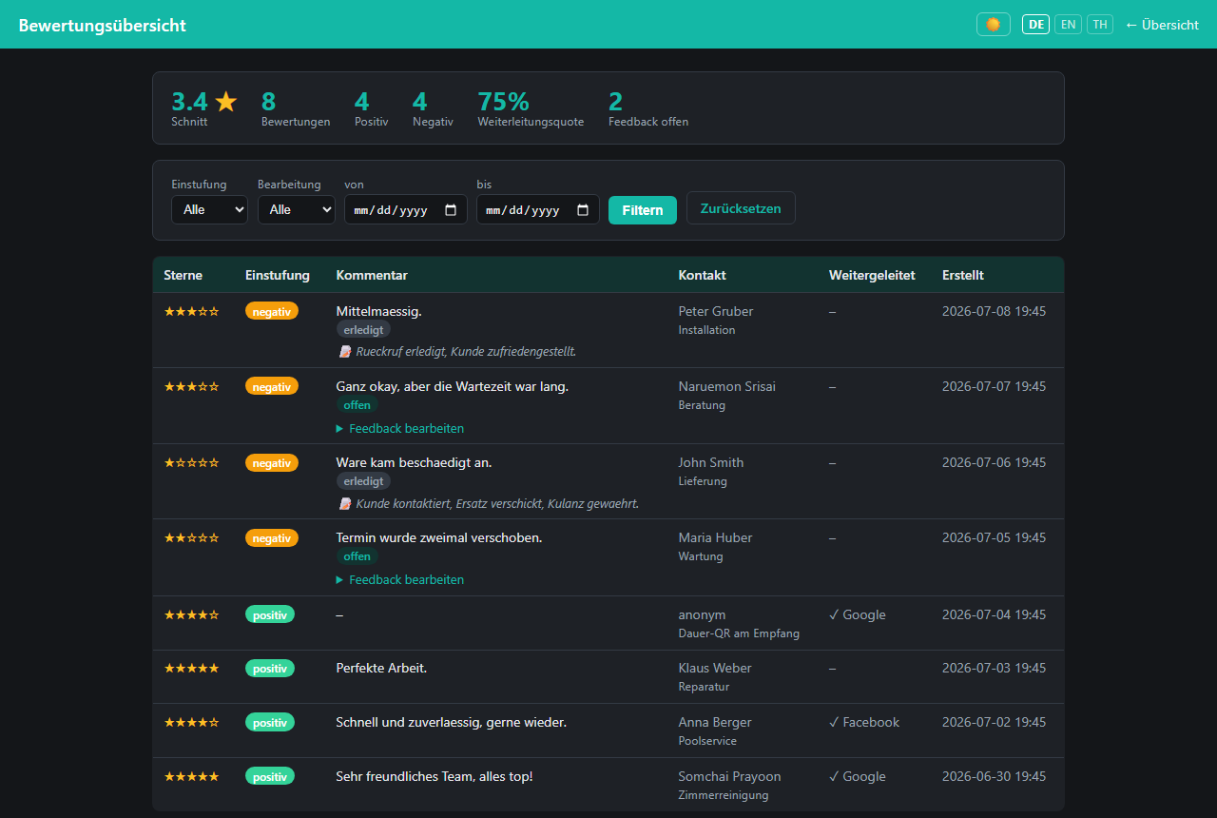Click the '8' Bewertungen statistic

click(x=269, y=102)
